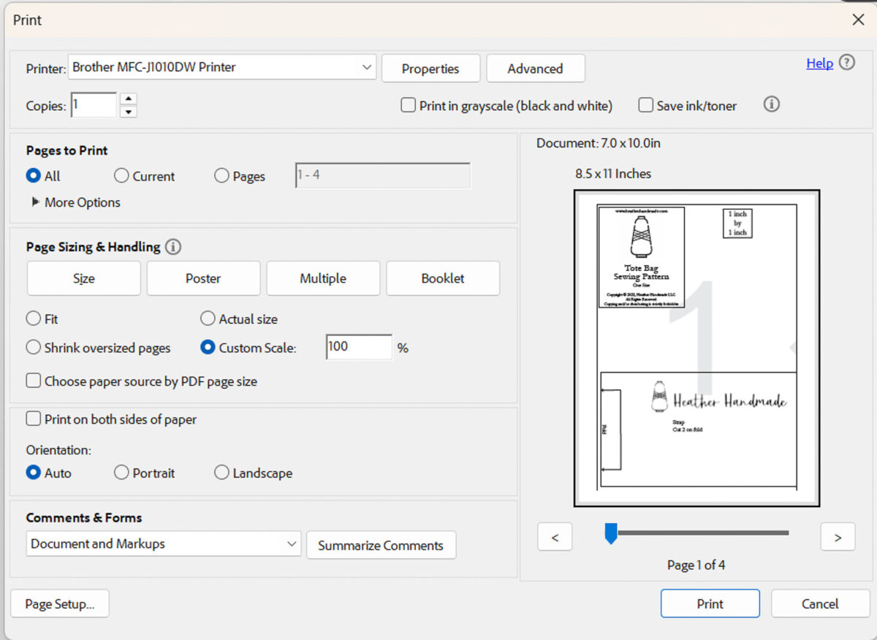The image size is (877, 640).
Task: Select the Fit sizing option
Action: tap(33, 319)
